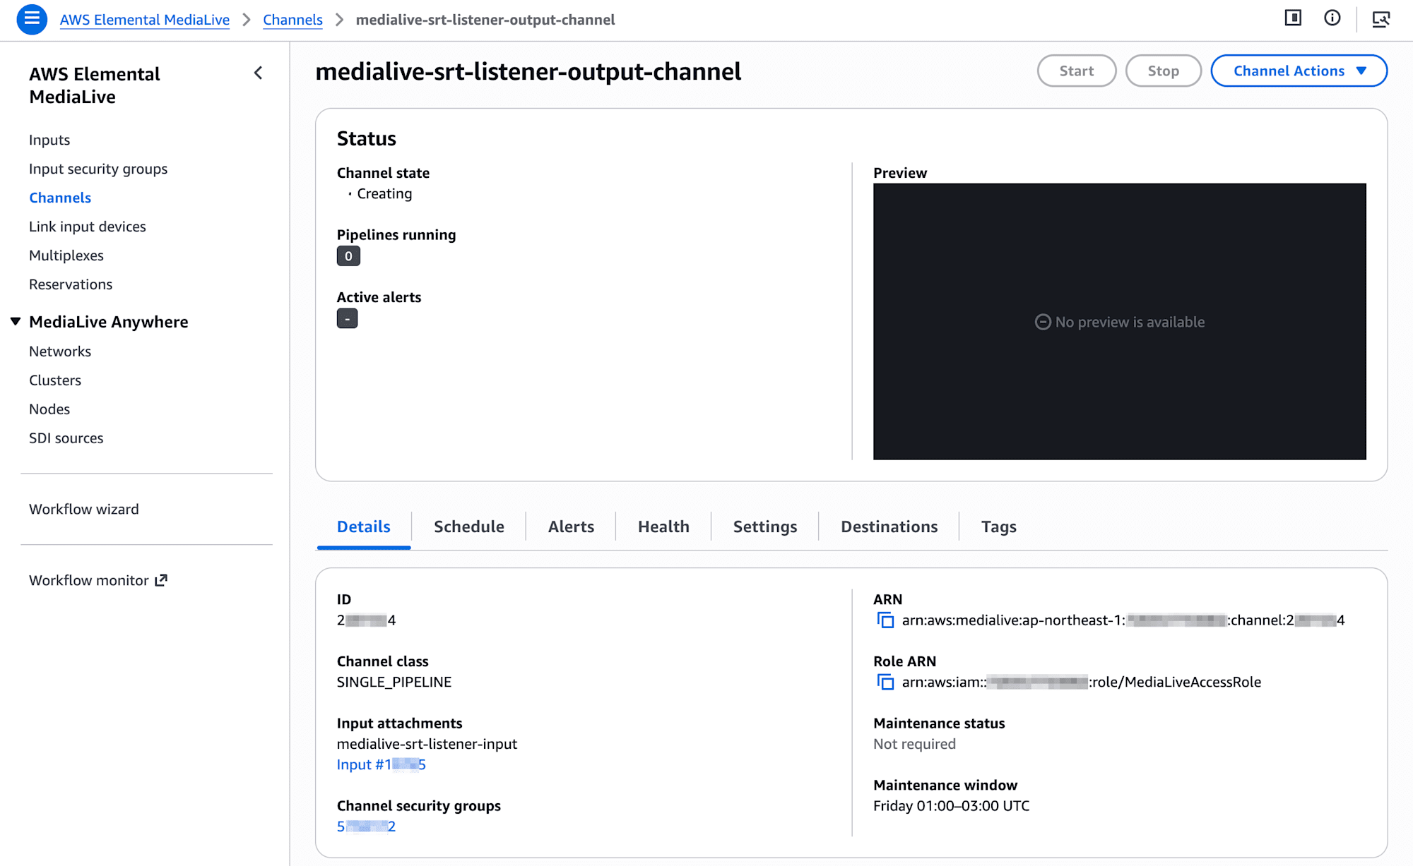Click the channel ID value
This screenshot has height=866, width=1413.
(x=366, y=620)
